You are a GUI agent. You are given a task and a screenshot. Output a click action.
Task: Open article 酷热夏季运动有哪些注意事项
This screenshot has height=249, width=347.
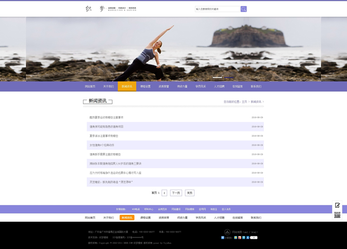tap(106, 117)
